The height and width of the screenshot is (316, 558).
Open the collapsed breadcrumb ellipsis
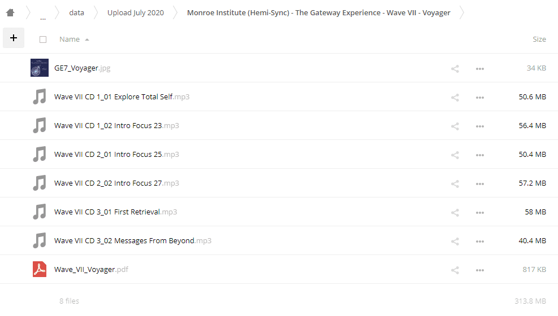[x=43, y=17]
